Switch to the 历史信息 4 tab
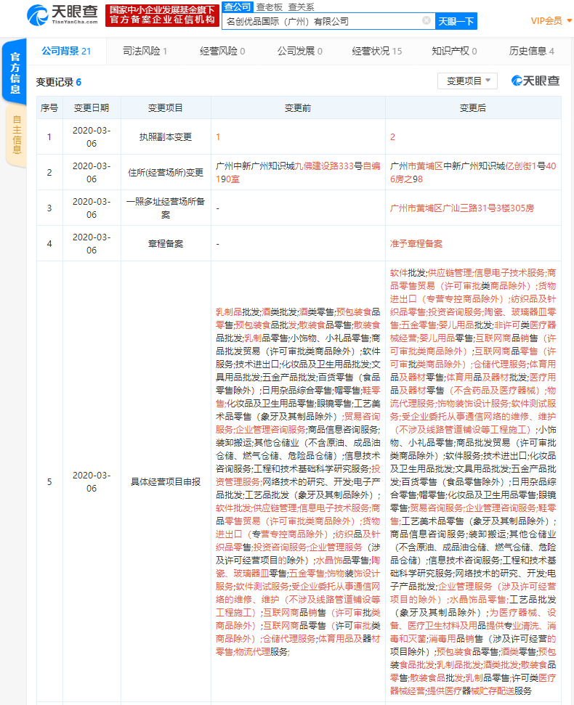The height and width of the screenshot is (705, 574). [x=531, y=51]
